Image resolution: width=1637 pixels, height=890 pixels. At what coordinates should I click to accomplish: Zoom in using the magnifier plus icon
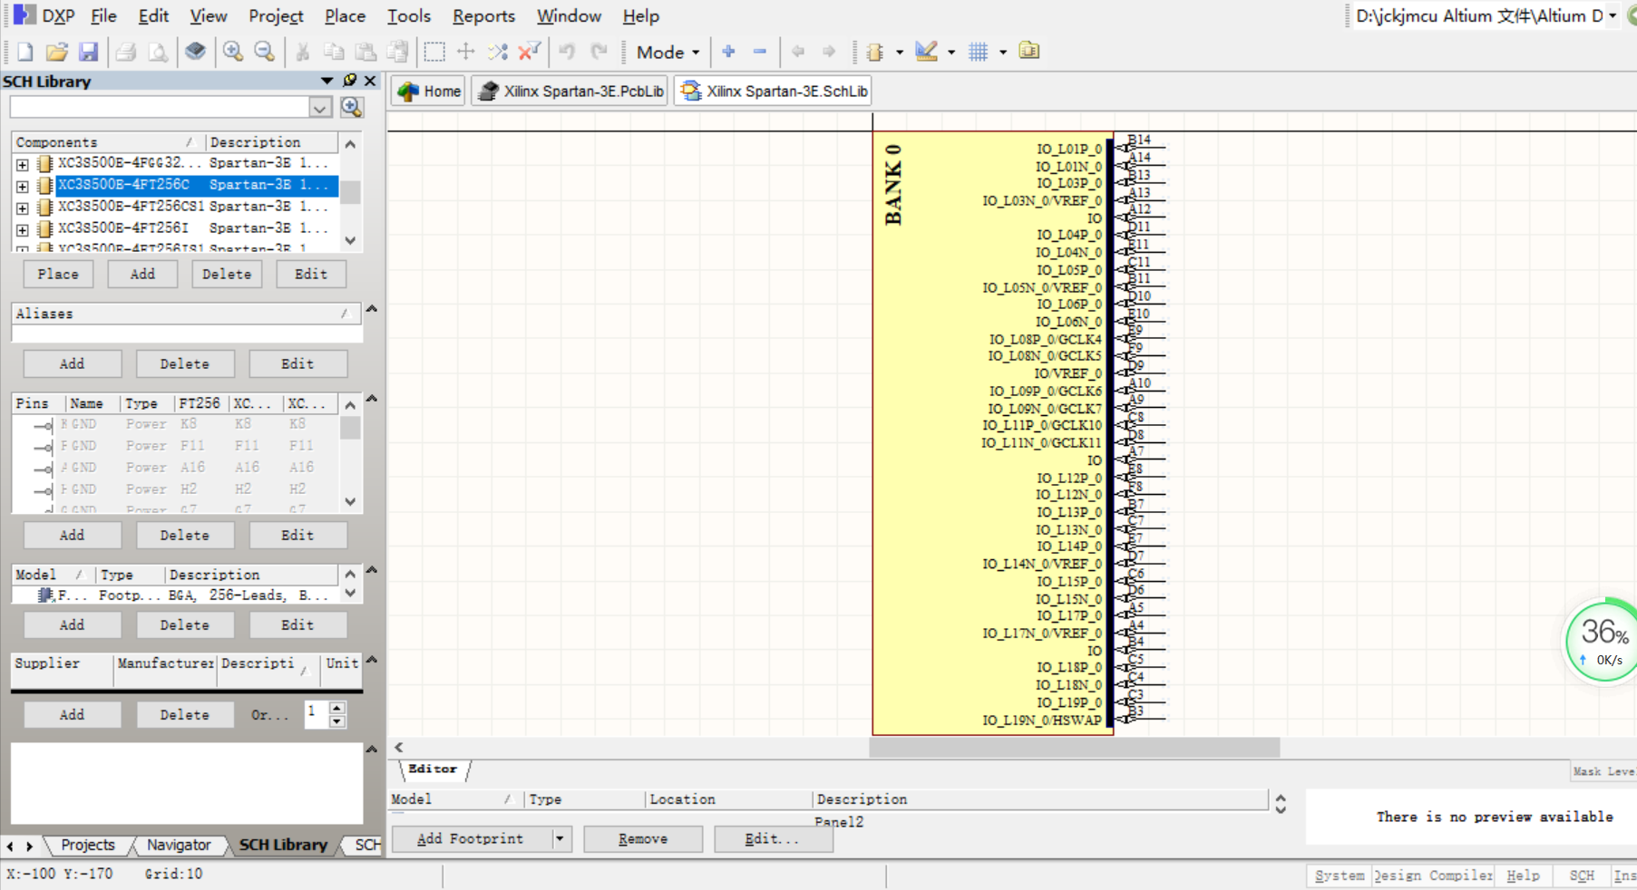click(x=233, y=52)
